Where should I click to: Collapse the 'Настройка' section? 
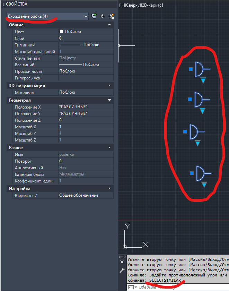[x=109, y=189]
